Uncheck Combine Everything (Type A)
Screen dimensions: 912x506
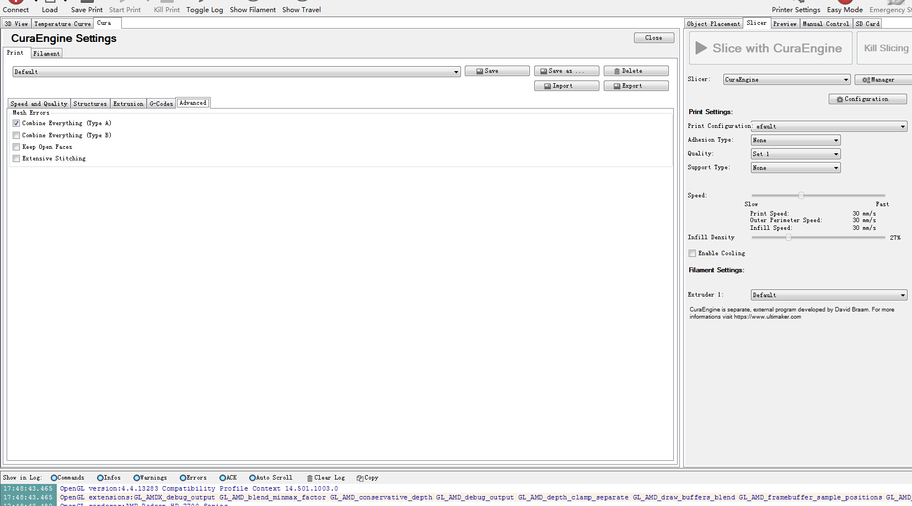click(17, 123)
